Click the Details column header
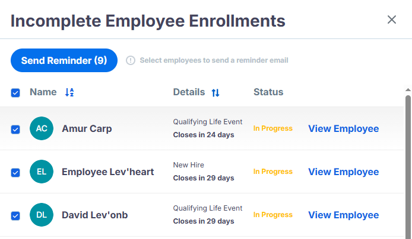This screenshot has width=412, height=239. coord(189,92)
